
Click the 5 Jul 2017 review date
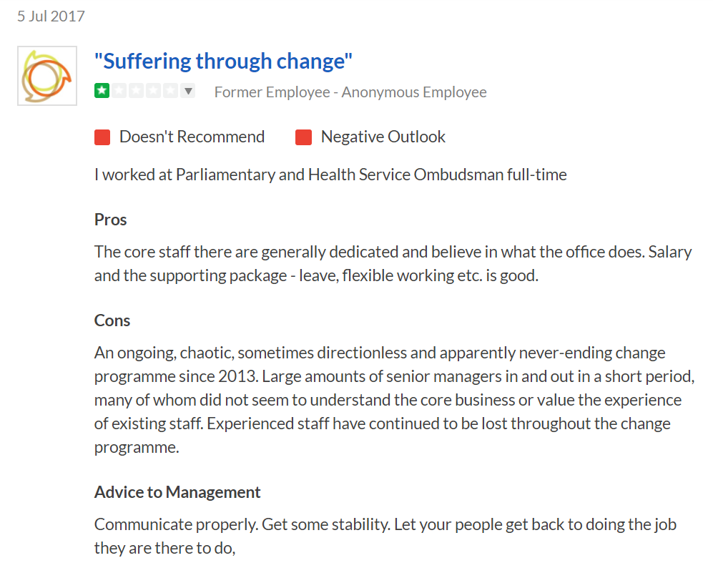(51, 16)
